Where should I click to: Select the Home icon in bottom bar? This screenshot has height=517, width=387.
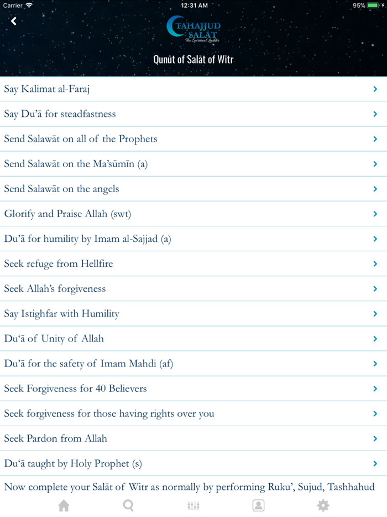coord(64,505)
